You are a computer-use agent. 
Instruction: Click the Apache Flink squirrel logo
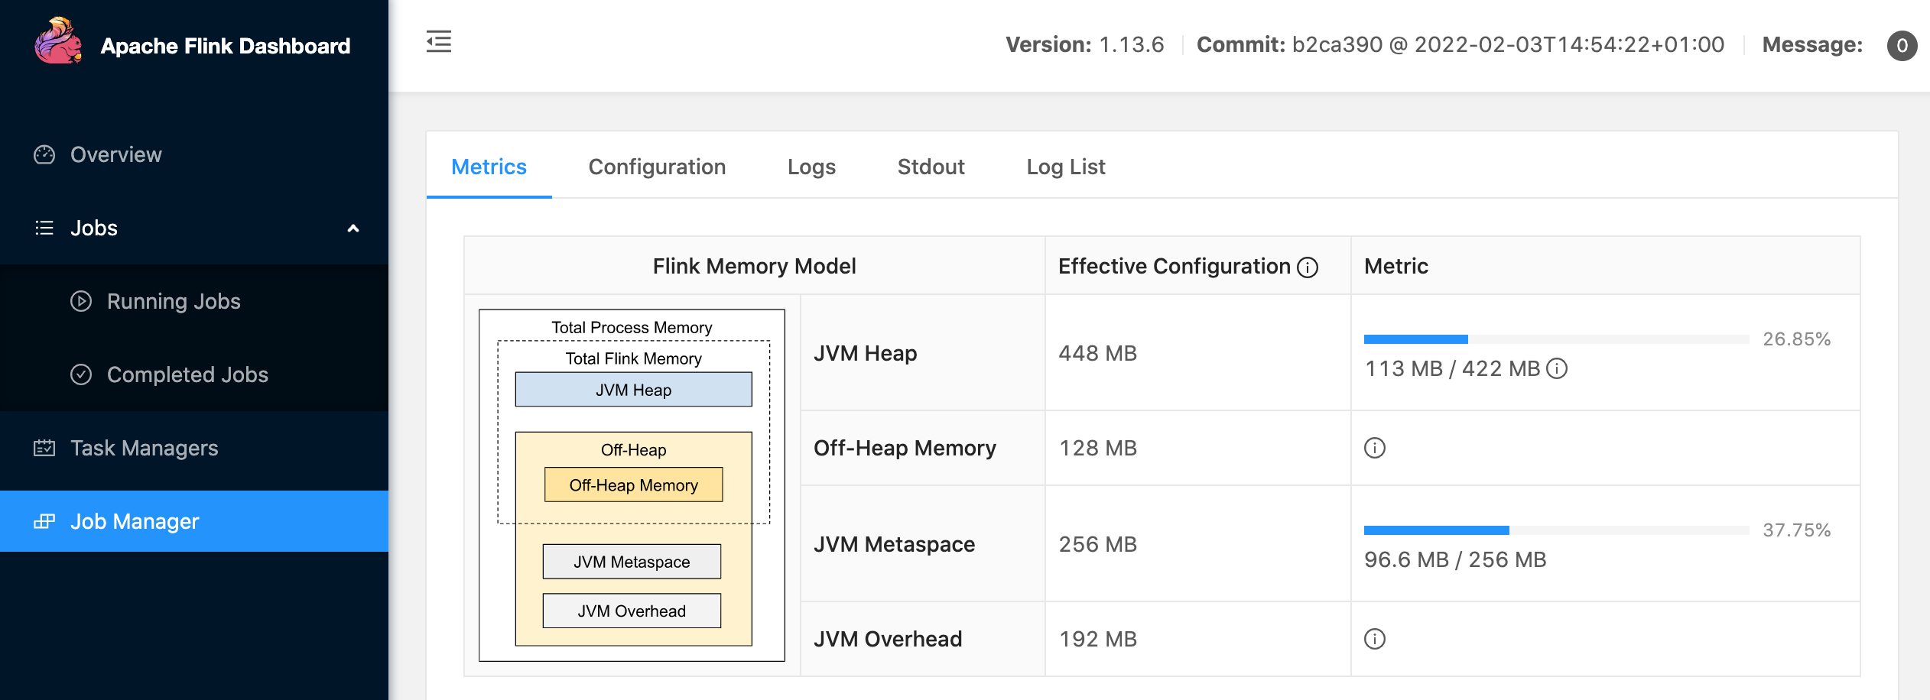(58, 41)
